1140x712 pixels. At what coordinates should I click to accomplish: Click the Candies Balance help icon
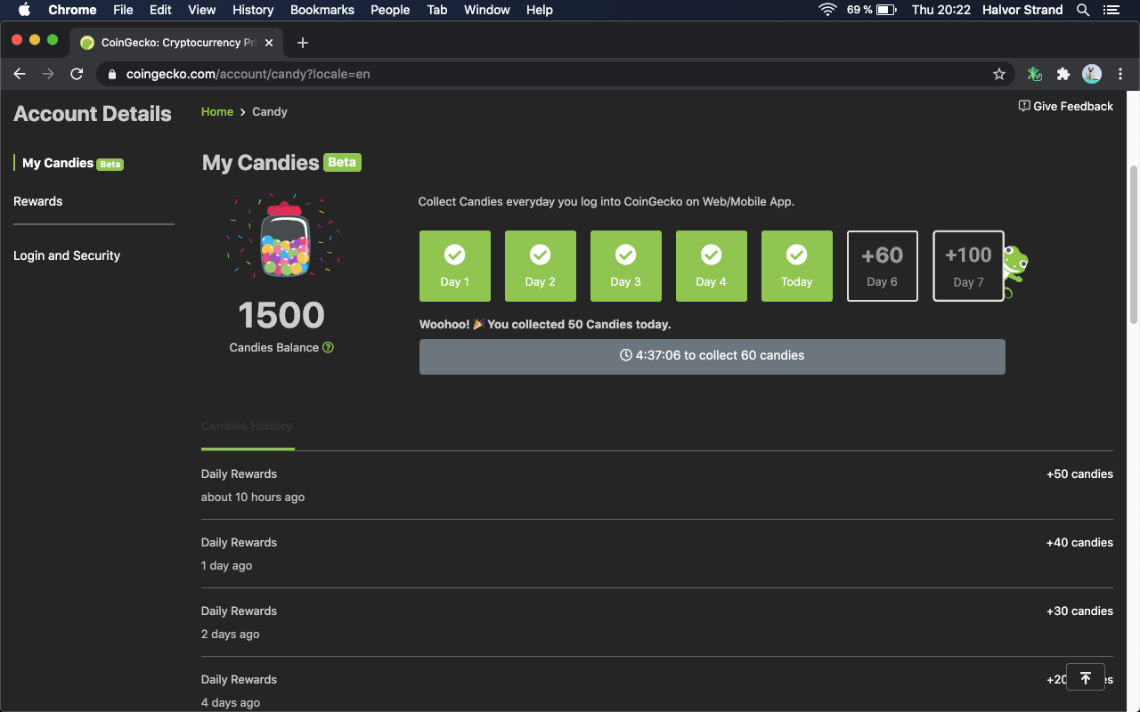328,347
